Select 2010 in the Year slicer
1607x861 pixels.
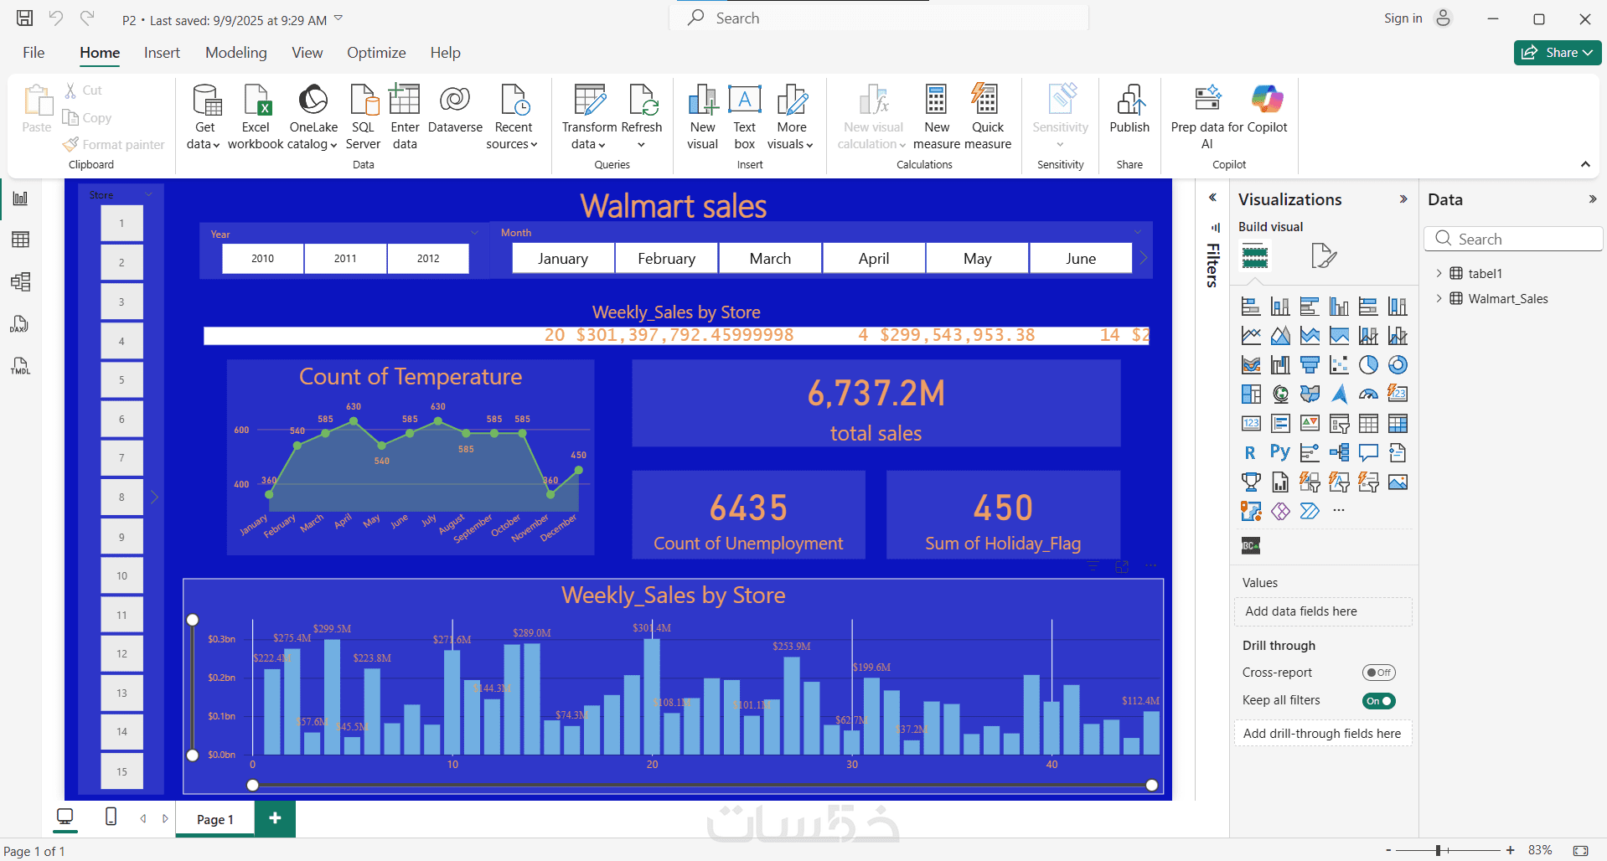[x=262, y=259]
